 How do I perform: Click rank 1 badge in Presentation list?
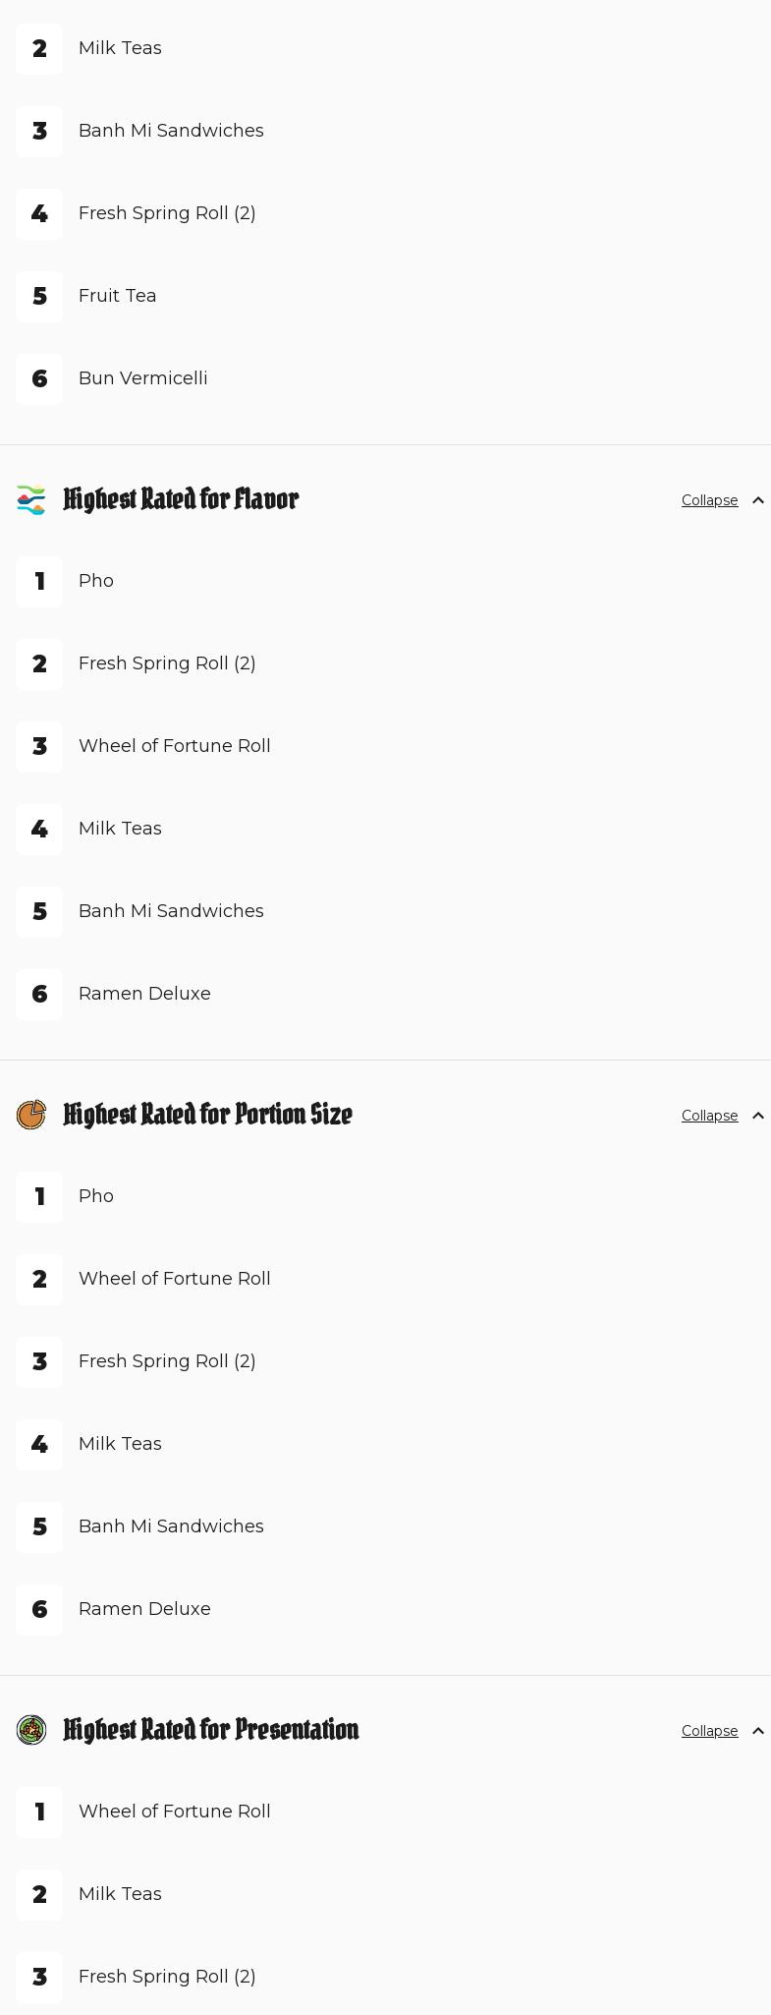tap(39, 1812)
